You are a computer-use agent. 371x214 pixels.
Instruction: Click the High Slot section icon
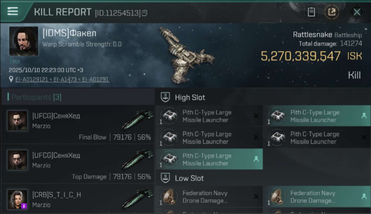[166, 97]
